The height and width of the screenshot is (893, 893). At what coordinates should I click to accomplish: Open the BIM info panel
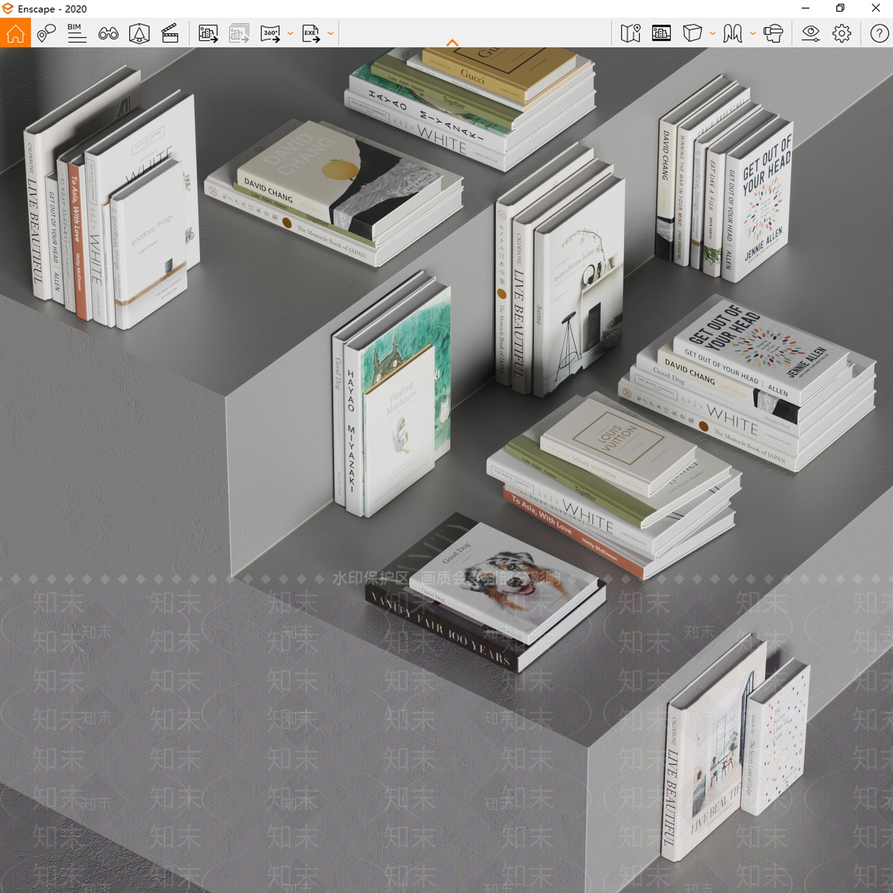(77, 33)
